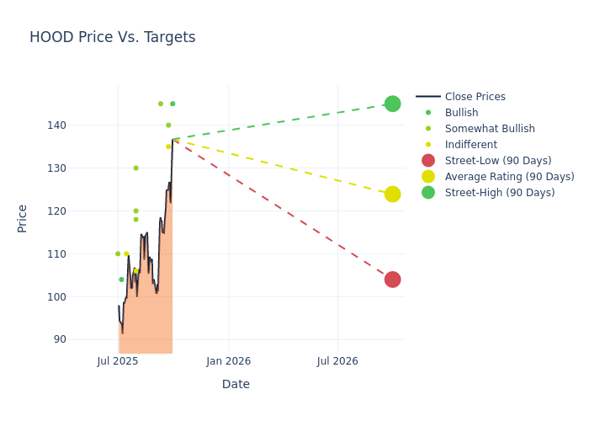Click the "Jul 2025" x-axis tick label

[118, 361]
